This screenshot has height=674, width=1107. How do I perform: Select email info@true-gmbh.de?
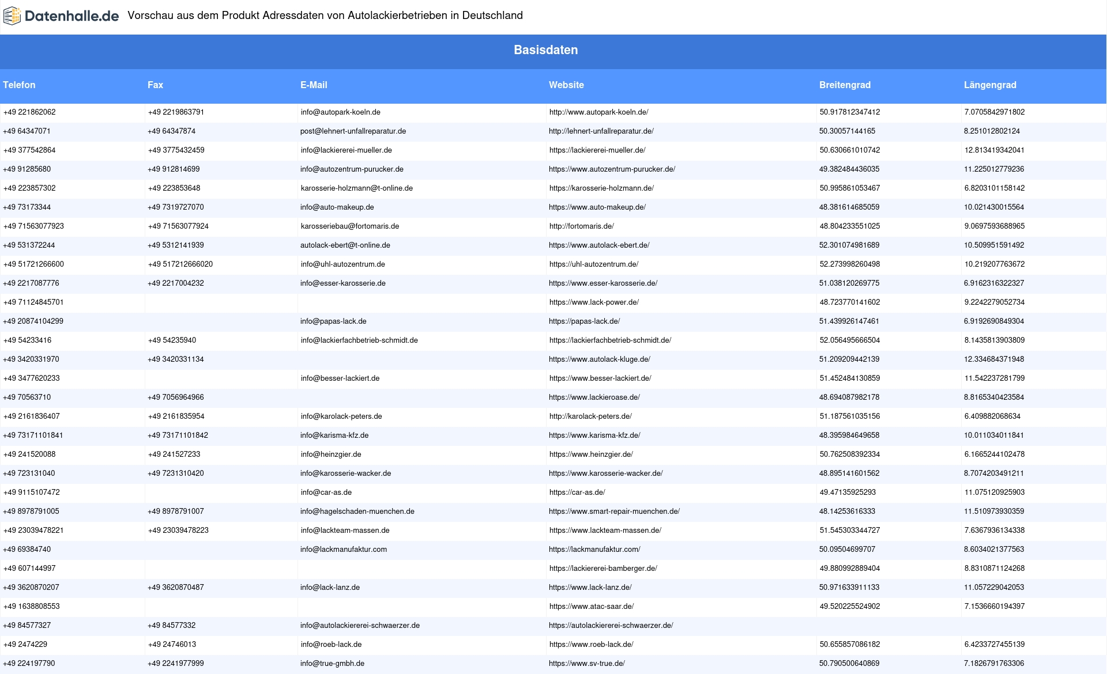click(x=332, y=664)
